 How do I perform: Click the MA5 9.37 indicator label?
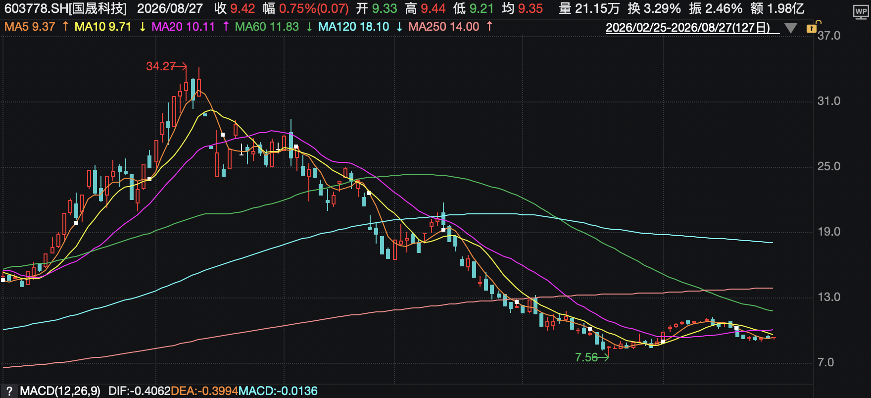30,27
